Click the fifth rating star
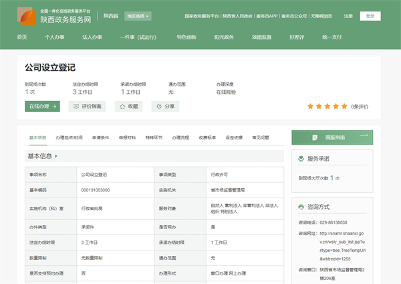This screenshot has width=401, height=284. [344, 106]
